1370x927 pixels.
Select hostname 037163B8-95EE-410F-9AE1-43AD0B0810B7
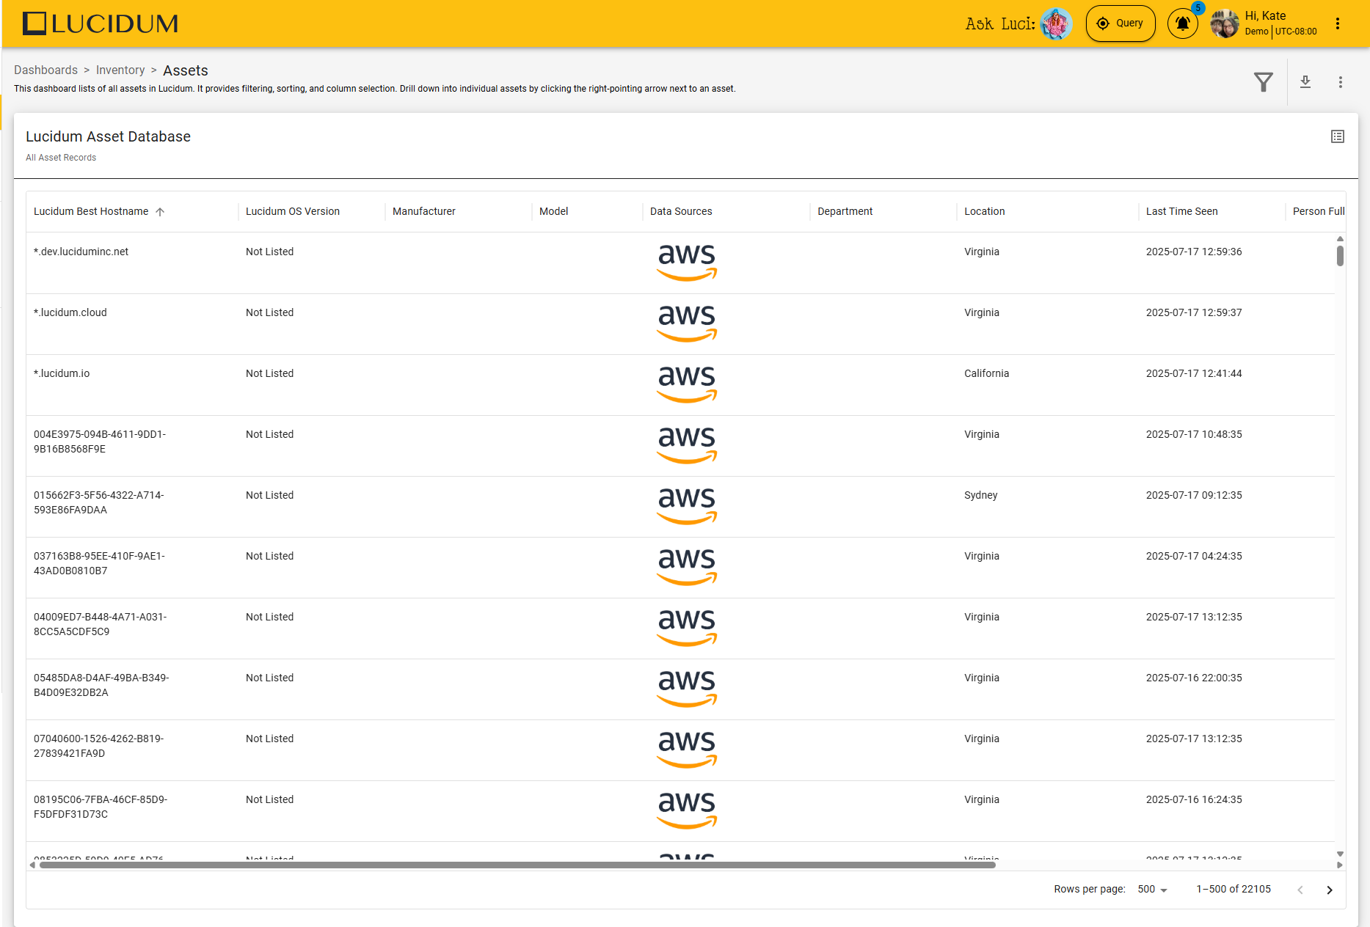[99, 563]
